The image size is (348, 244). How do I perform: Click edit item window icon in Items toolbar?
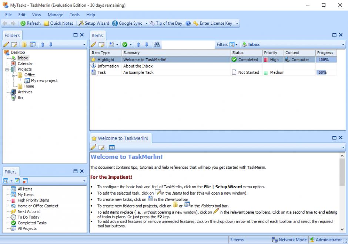(101, 44)
